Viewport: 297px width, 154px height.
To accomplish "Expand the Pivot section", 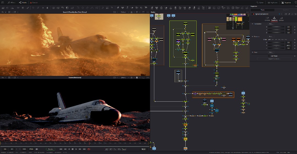I will 252,52.
